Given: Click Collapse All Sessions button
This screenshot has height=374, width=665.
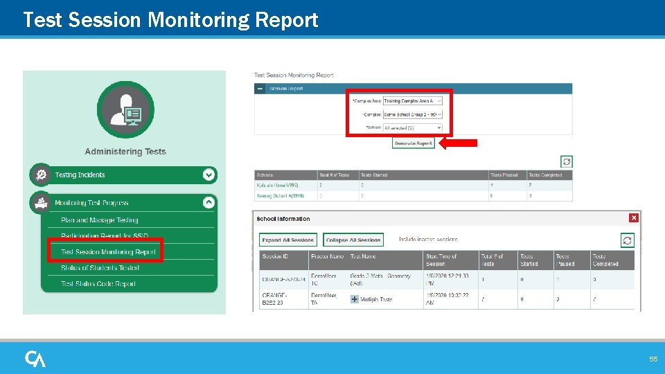Looking at the screenshot, I should (353, 240).
